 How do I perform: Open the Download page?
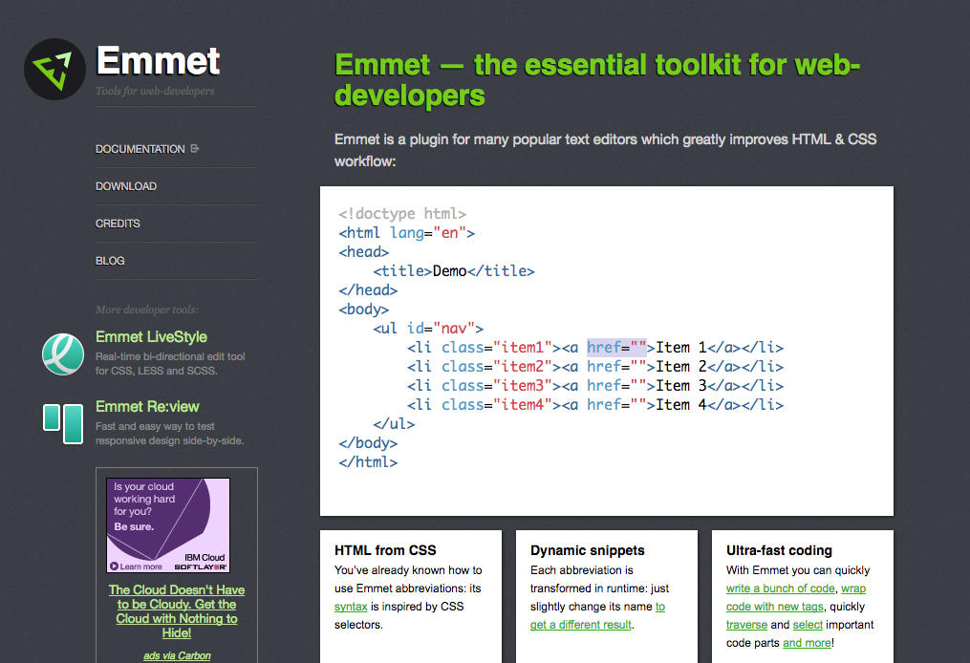(x=125, y=186)
